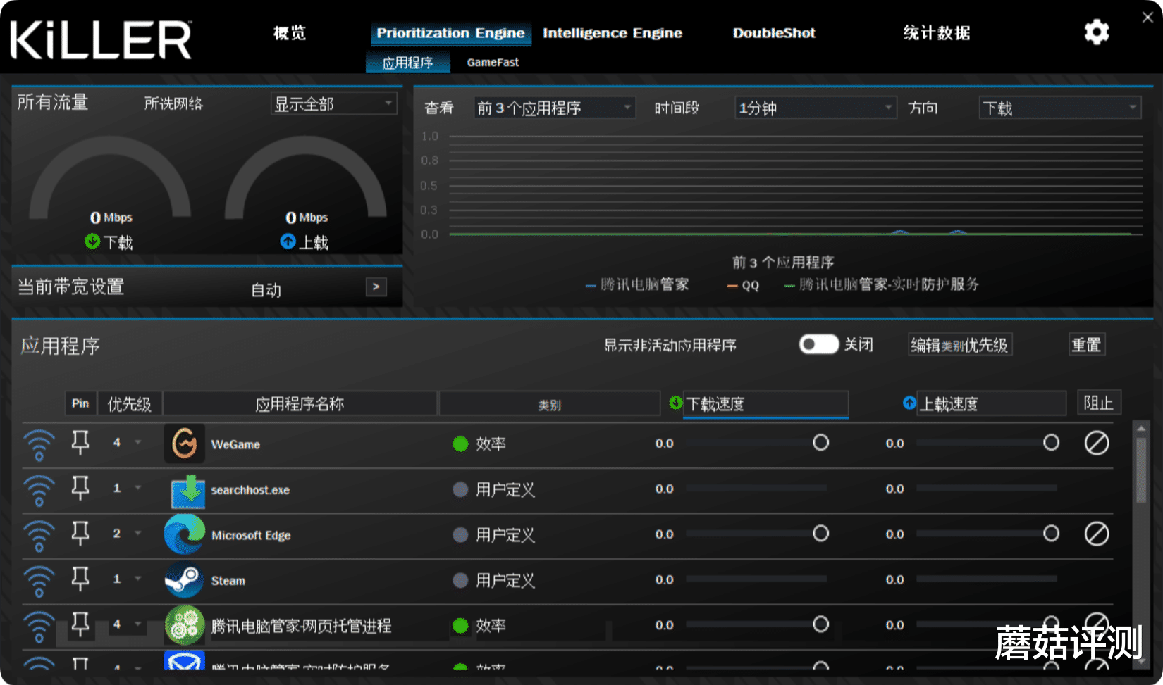Click the Wi-Fi icon for WeGame

point(39,445)
